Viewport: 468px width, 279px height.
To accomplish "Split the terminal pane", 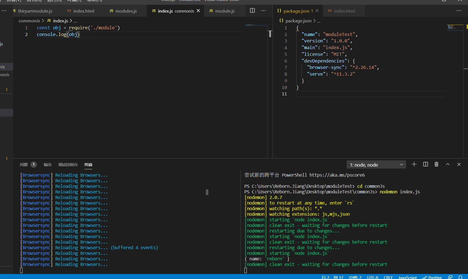I will (425, 164).
